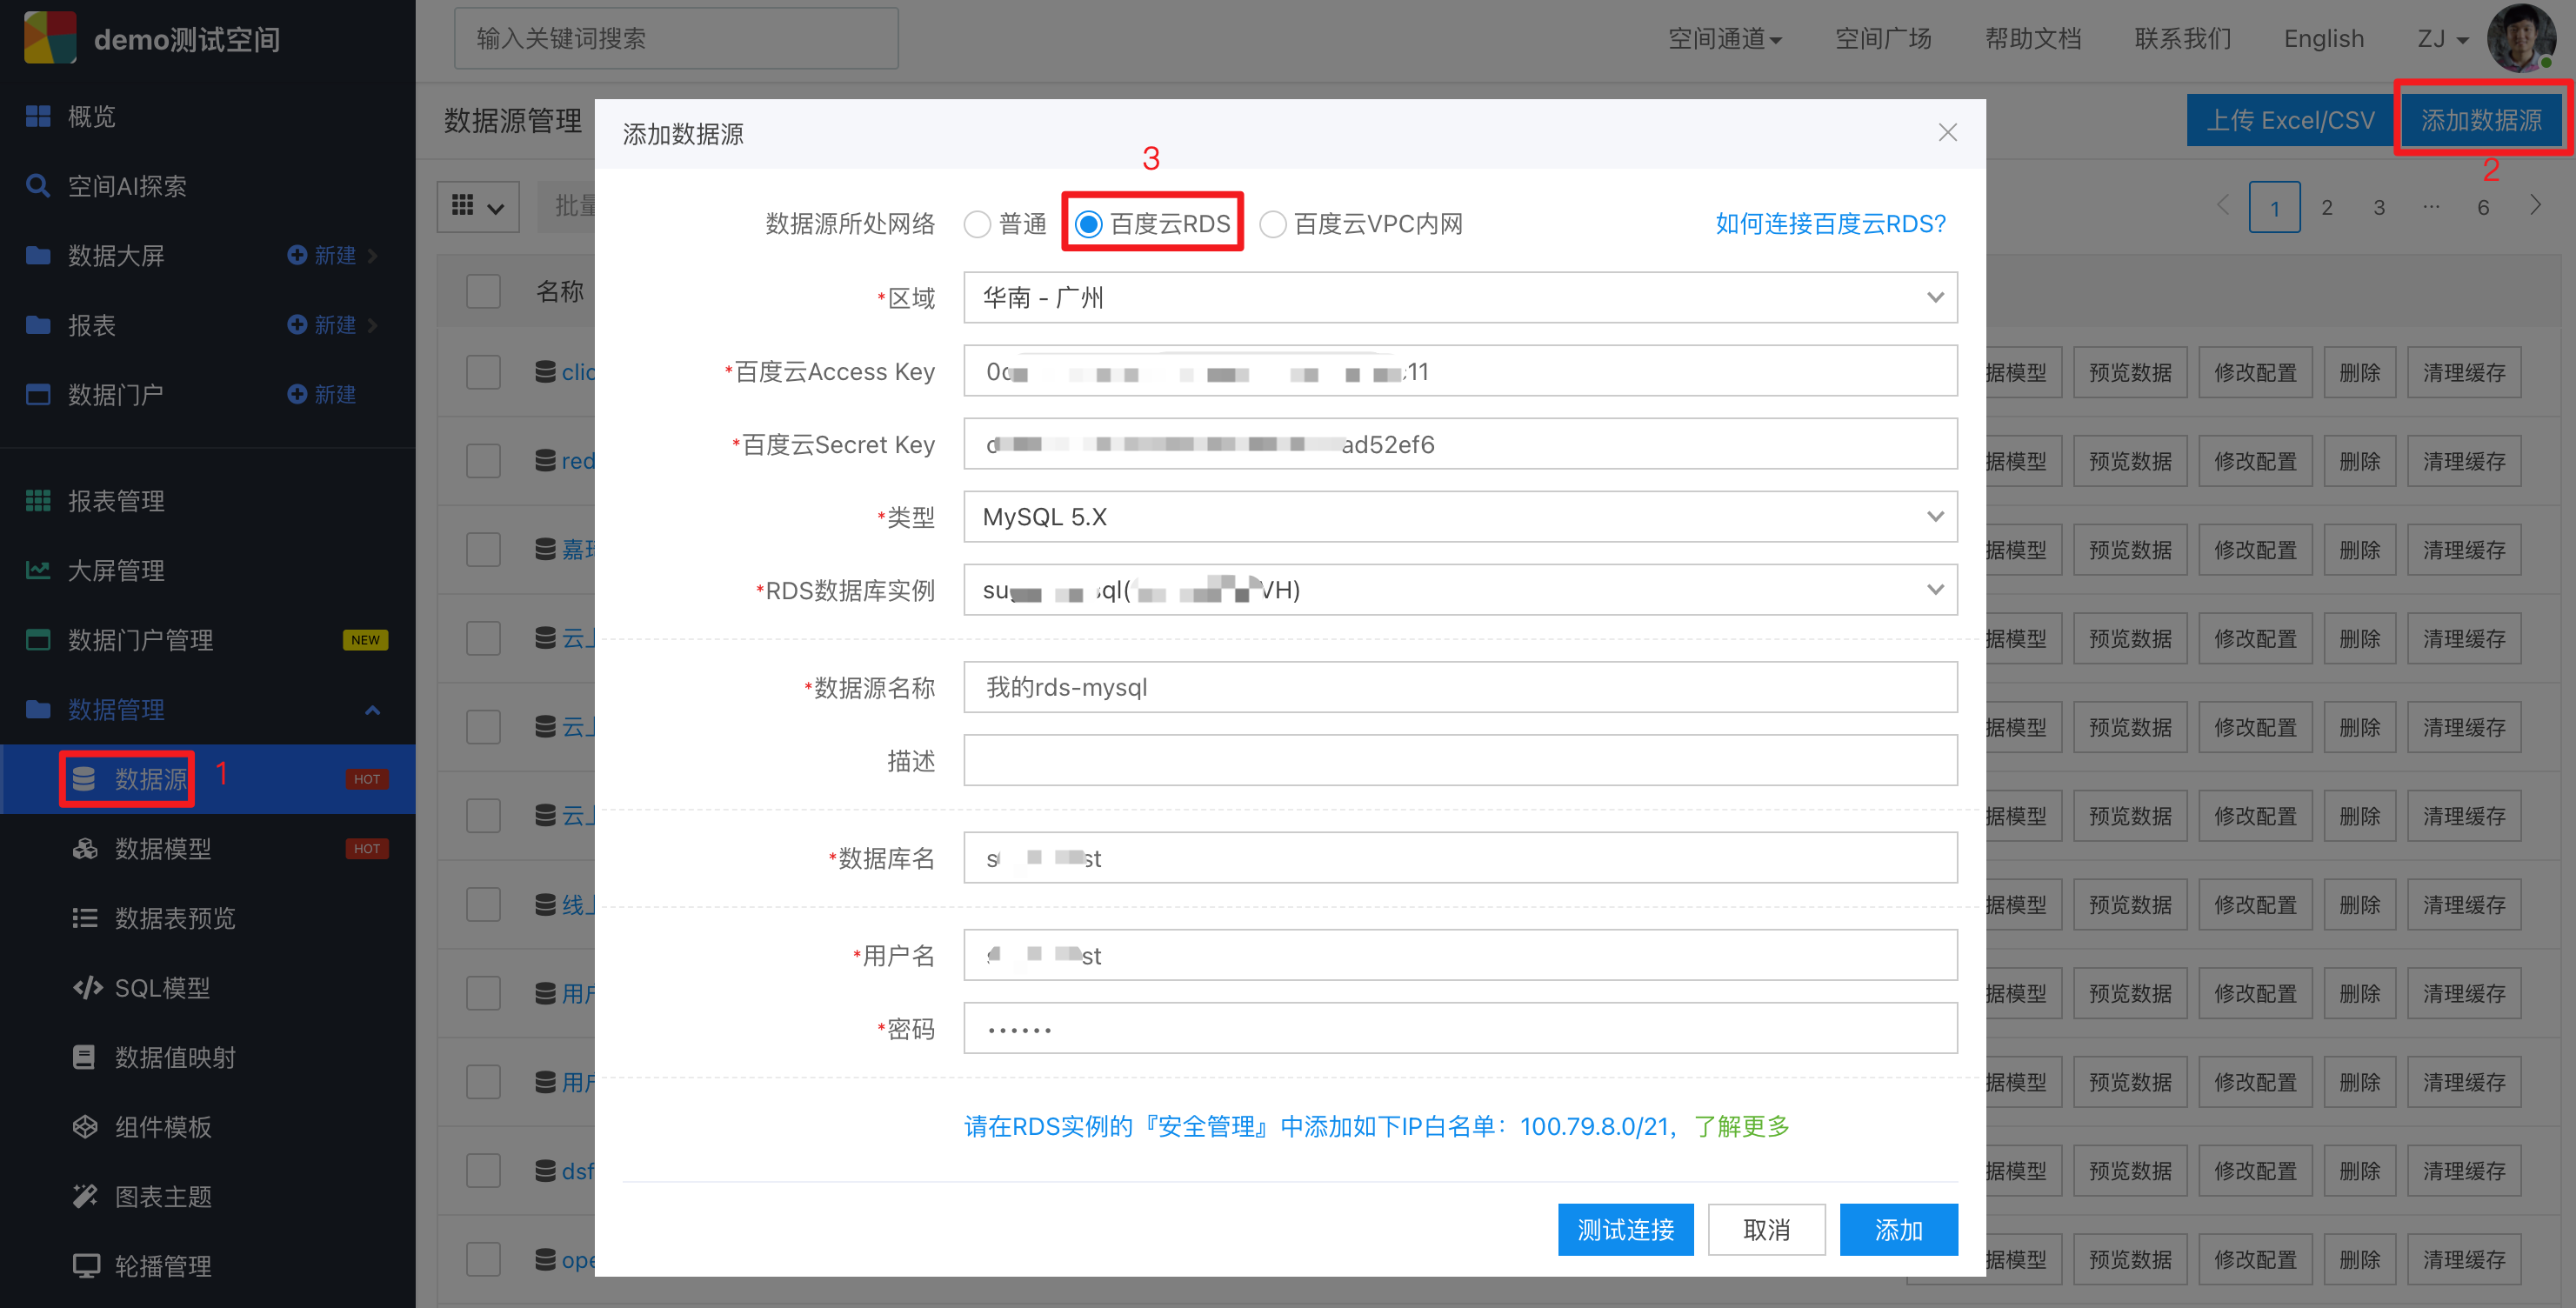Click the 数据源名称 input field
2576x1308 pixels.
coord(1460,687)
